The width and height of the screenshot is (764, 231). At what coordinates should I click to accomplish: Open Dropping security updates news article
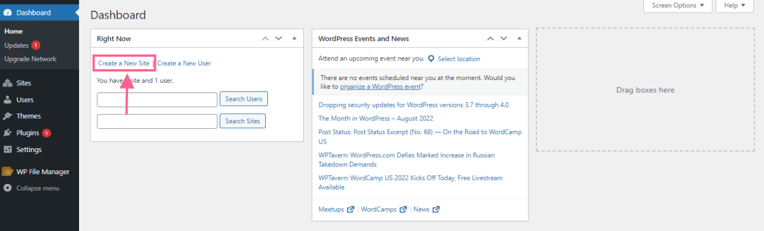(x=414, y=105)
